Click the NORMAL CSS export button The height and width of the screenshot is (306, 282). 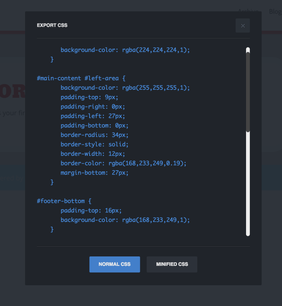tap(115, 264)
